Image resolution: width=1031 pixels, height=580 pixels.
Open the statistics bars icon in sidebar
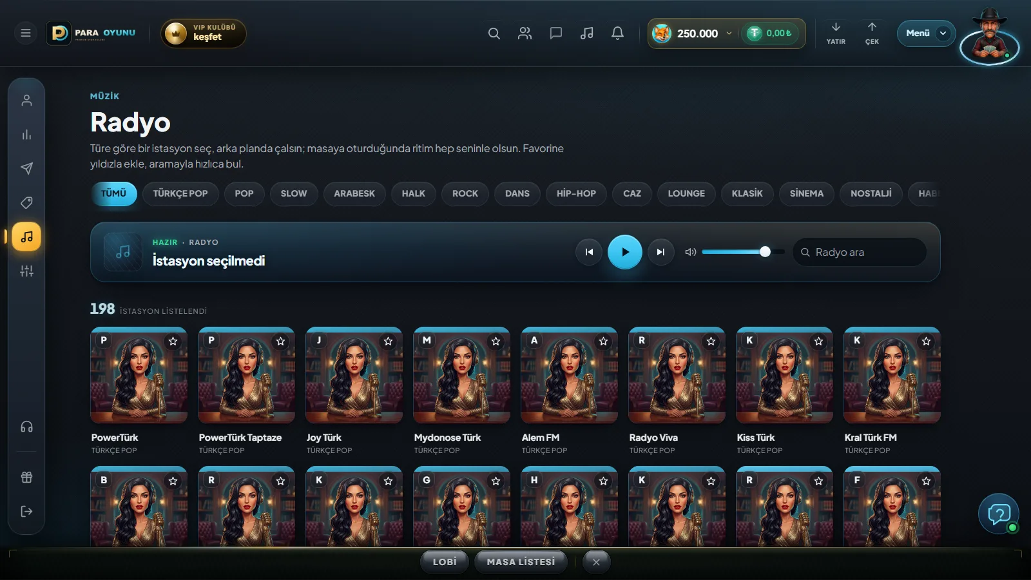pos(26,135)
